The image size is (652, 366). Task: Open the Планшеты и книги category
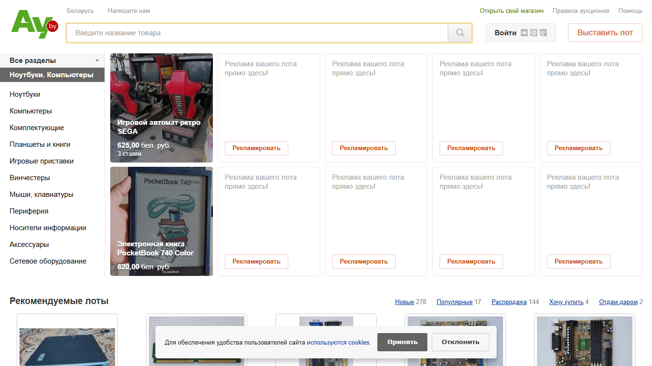coord(40,144)
